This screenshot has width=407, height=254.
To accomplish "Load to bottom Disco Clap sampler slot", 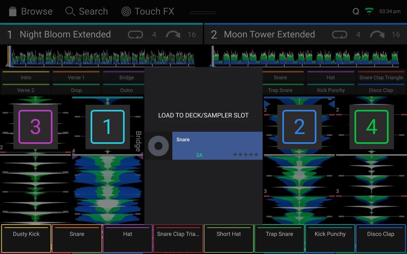I will coord(381,238).
